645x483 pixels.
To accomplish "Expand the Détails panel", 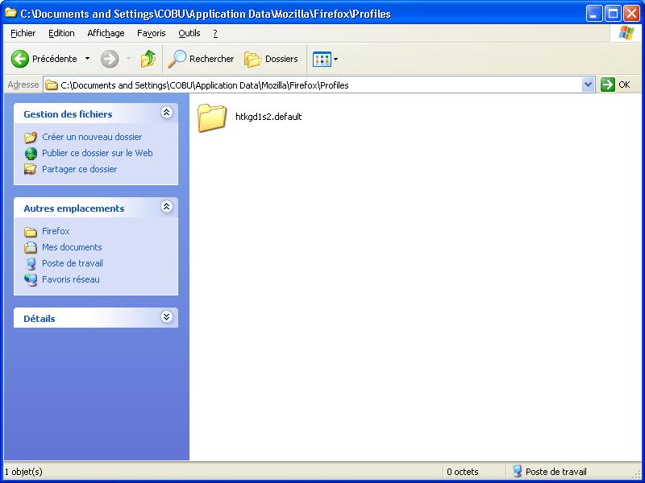I will click(167, 316).
